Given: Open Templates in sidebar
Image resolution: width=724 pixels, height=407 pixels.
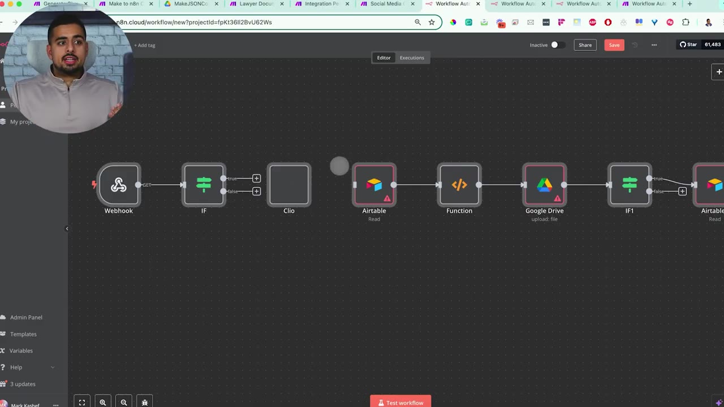Looking at the screenshot, I should coord(23,334).
